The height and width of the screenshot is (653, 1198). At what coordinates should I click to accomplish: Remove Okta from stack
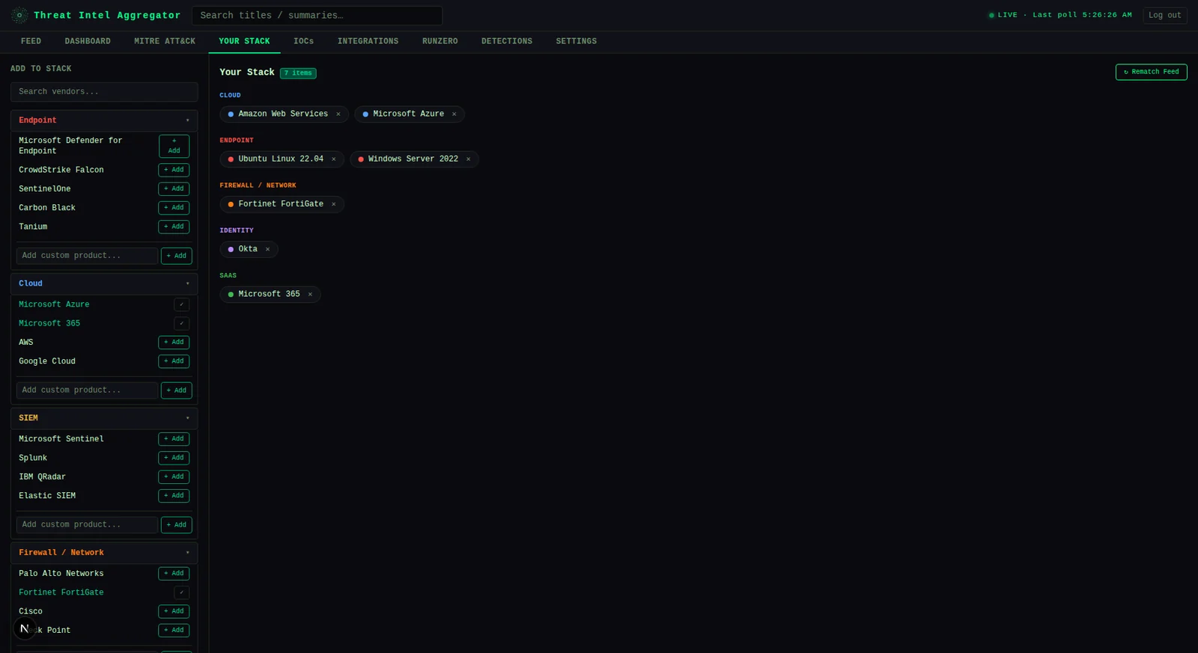pyautogui.click(x=267, y=249)
